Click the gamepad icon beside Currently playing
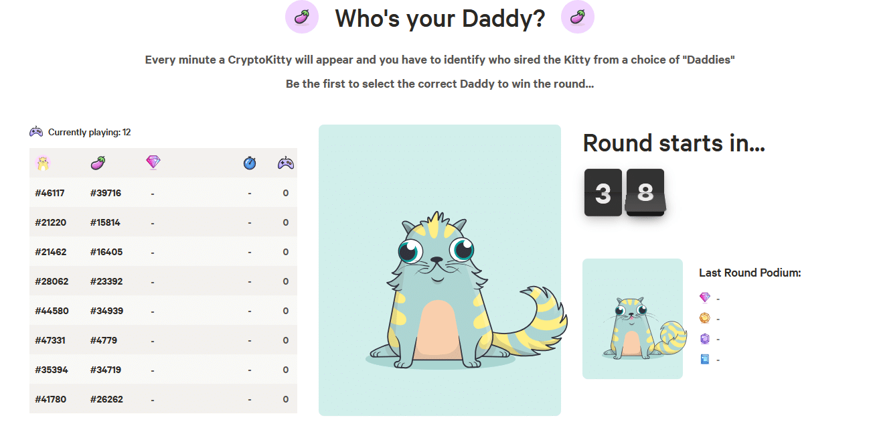 coord(36,132)
